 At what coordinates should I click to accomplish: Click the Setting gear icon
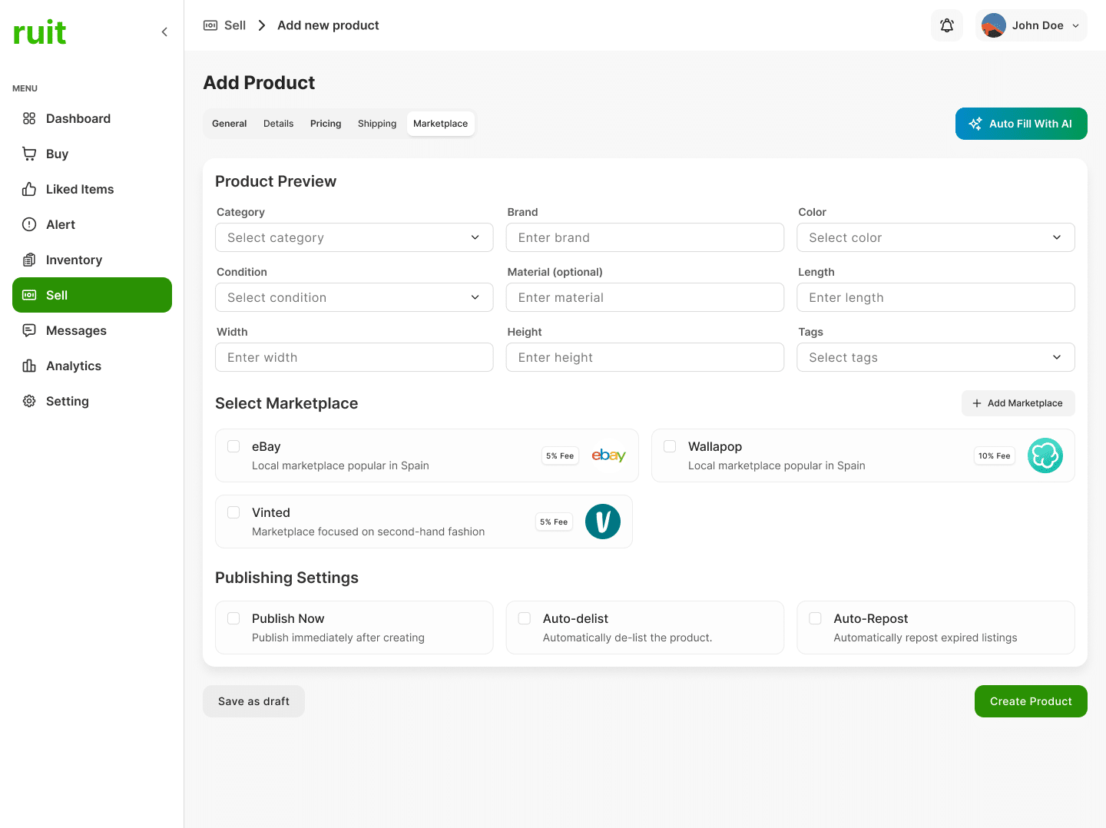(x=29, y=401)
